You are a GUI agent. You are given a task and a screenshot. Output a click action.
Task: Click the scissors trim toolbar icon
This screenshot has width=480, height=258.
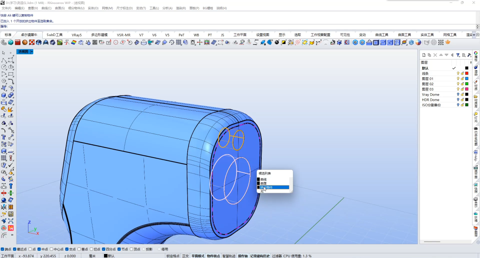[67, 43]
